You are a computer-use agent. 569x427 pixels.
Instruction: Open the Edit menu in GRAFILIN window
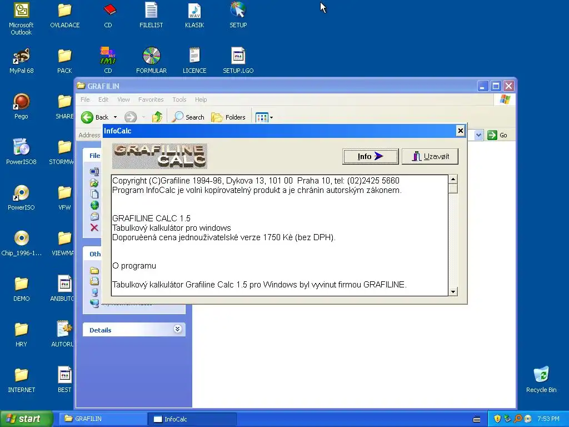point(103,100)
